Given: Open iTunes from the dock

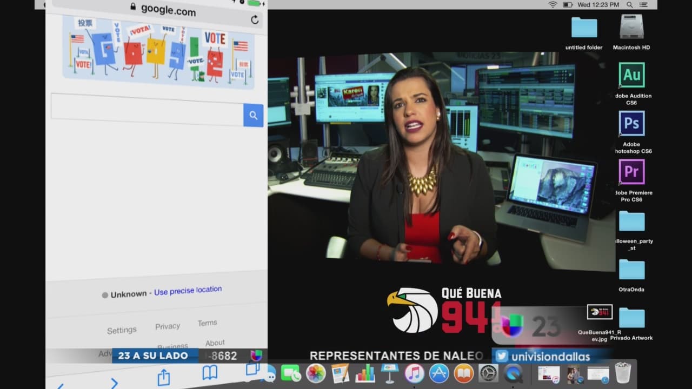Looking at the screenshot, I should pyautogui.click(x=415, y=373).
